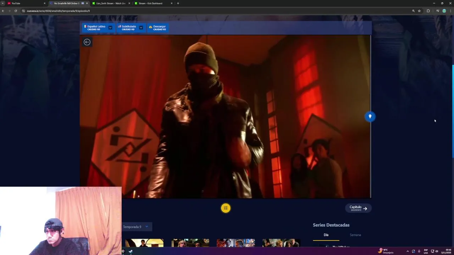Open a new browser tab with plus
The image size is (454, 255).
pyautogui.click(x=178, y=3)
